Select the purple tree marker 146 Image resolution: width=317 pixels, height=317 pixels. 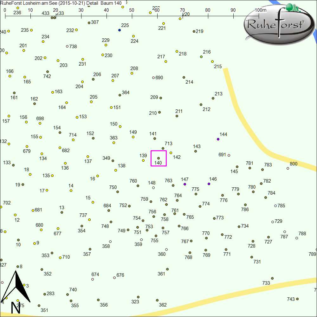[209, 184]
